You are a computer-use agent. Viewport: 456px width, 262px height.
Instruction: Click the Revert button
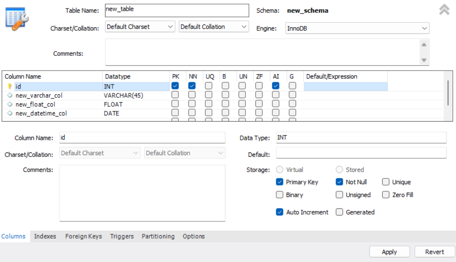click(435, 252)
